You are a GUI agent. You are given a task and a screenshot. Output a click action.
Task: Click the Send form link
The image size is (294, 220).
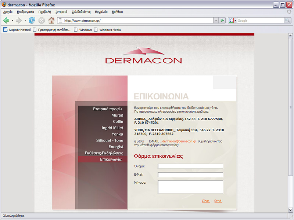[218, 201]
